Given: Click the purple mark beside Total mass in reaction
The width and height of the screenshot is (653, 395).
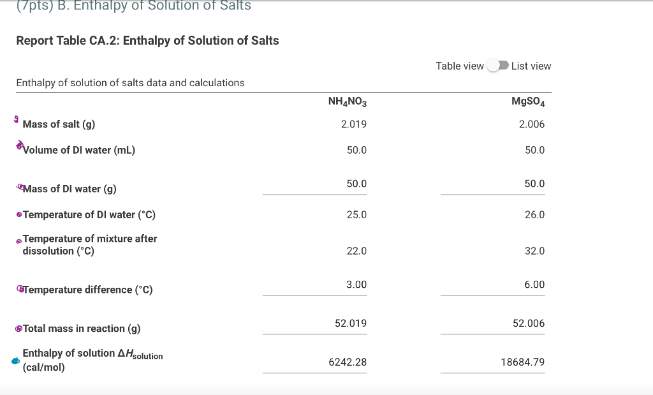Looking at the screenshot, I should (18, 329).
